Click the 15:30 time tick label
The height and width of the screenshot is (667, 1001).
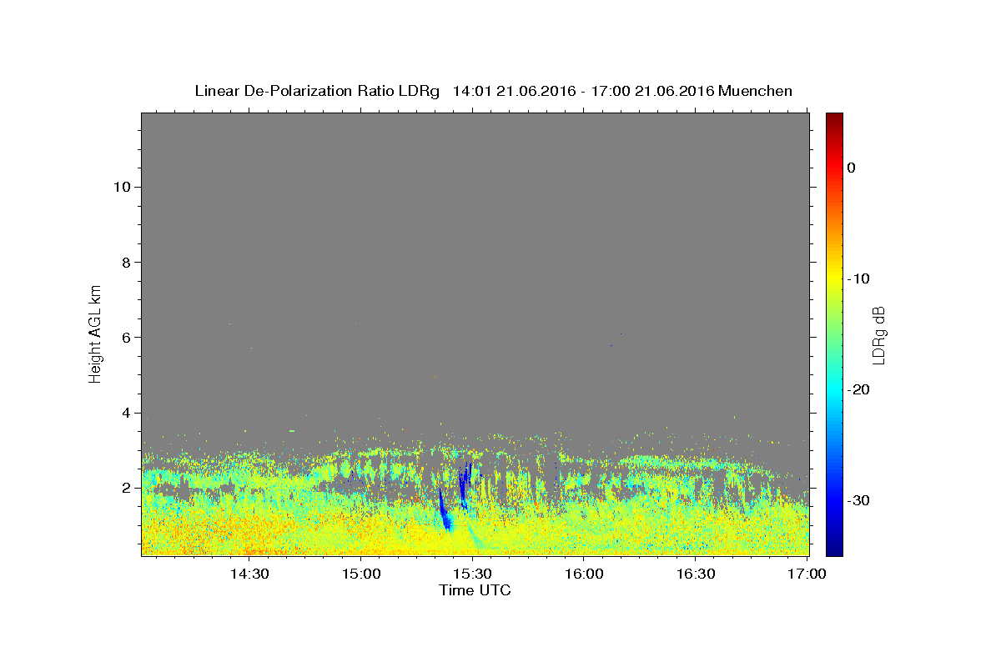pyautogui.click(x=472, y=574)
